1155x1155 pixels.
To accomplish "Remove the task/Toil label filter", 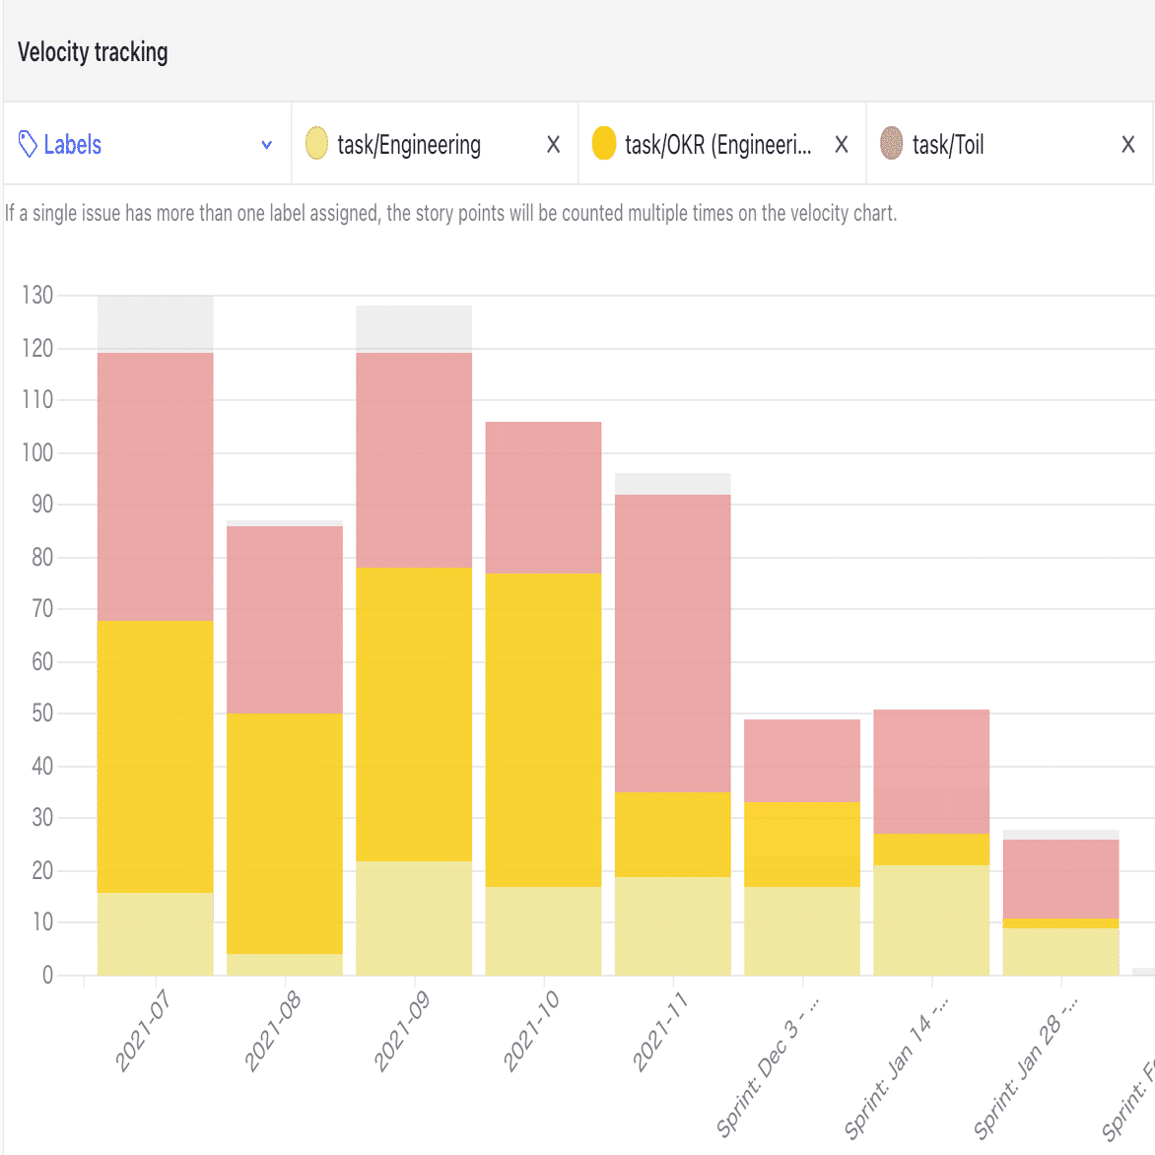I will click(1127, 144).
